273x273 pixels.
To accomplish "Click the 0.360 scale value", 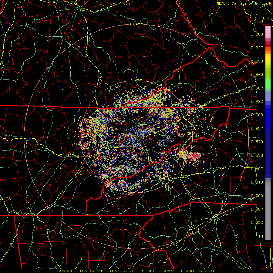I will click(257, 196).
